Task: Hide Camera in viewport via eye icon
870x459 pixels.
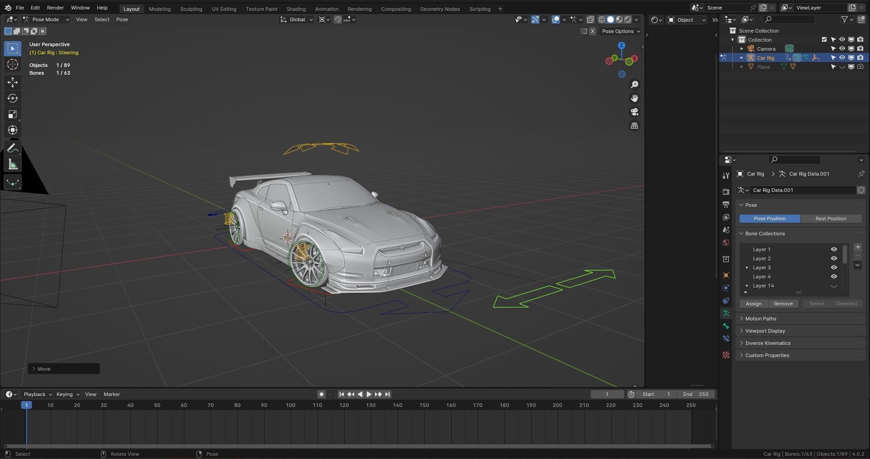Action: tap(842, 48)
